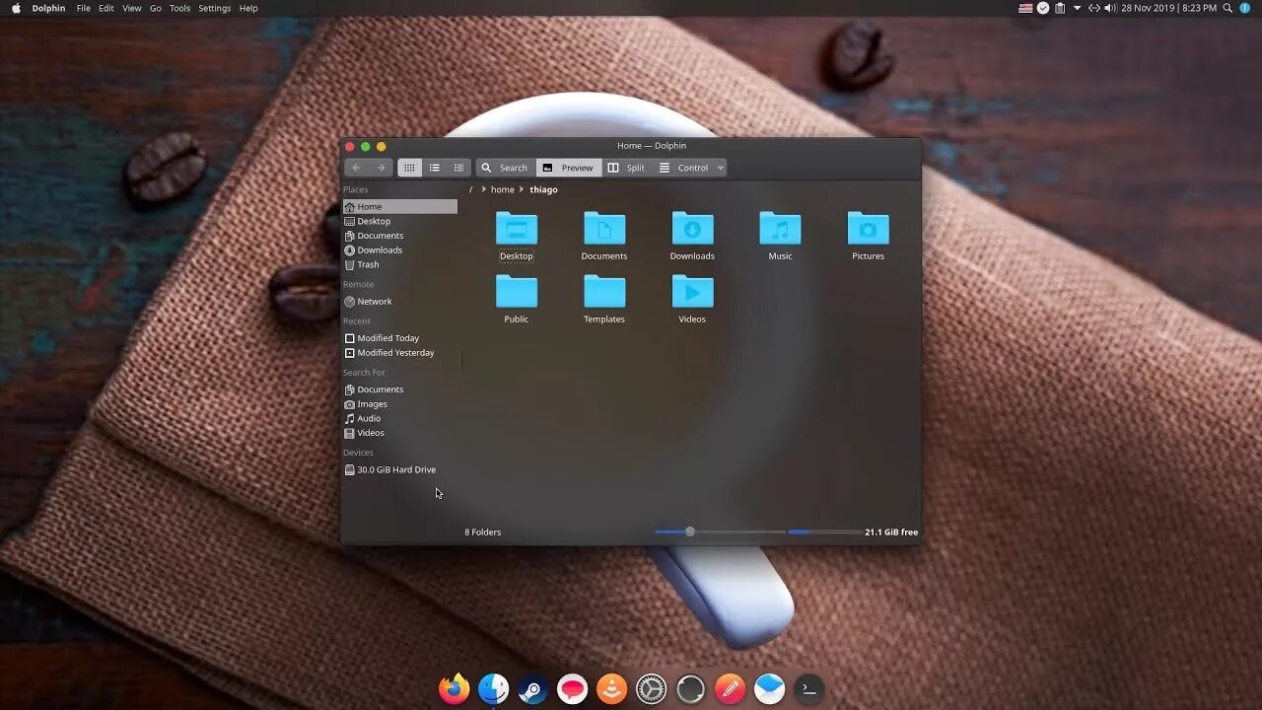The image size is (1262, 710).
Task: Select Home in the Places panel
Action: (399, 206)
